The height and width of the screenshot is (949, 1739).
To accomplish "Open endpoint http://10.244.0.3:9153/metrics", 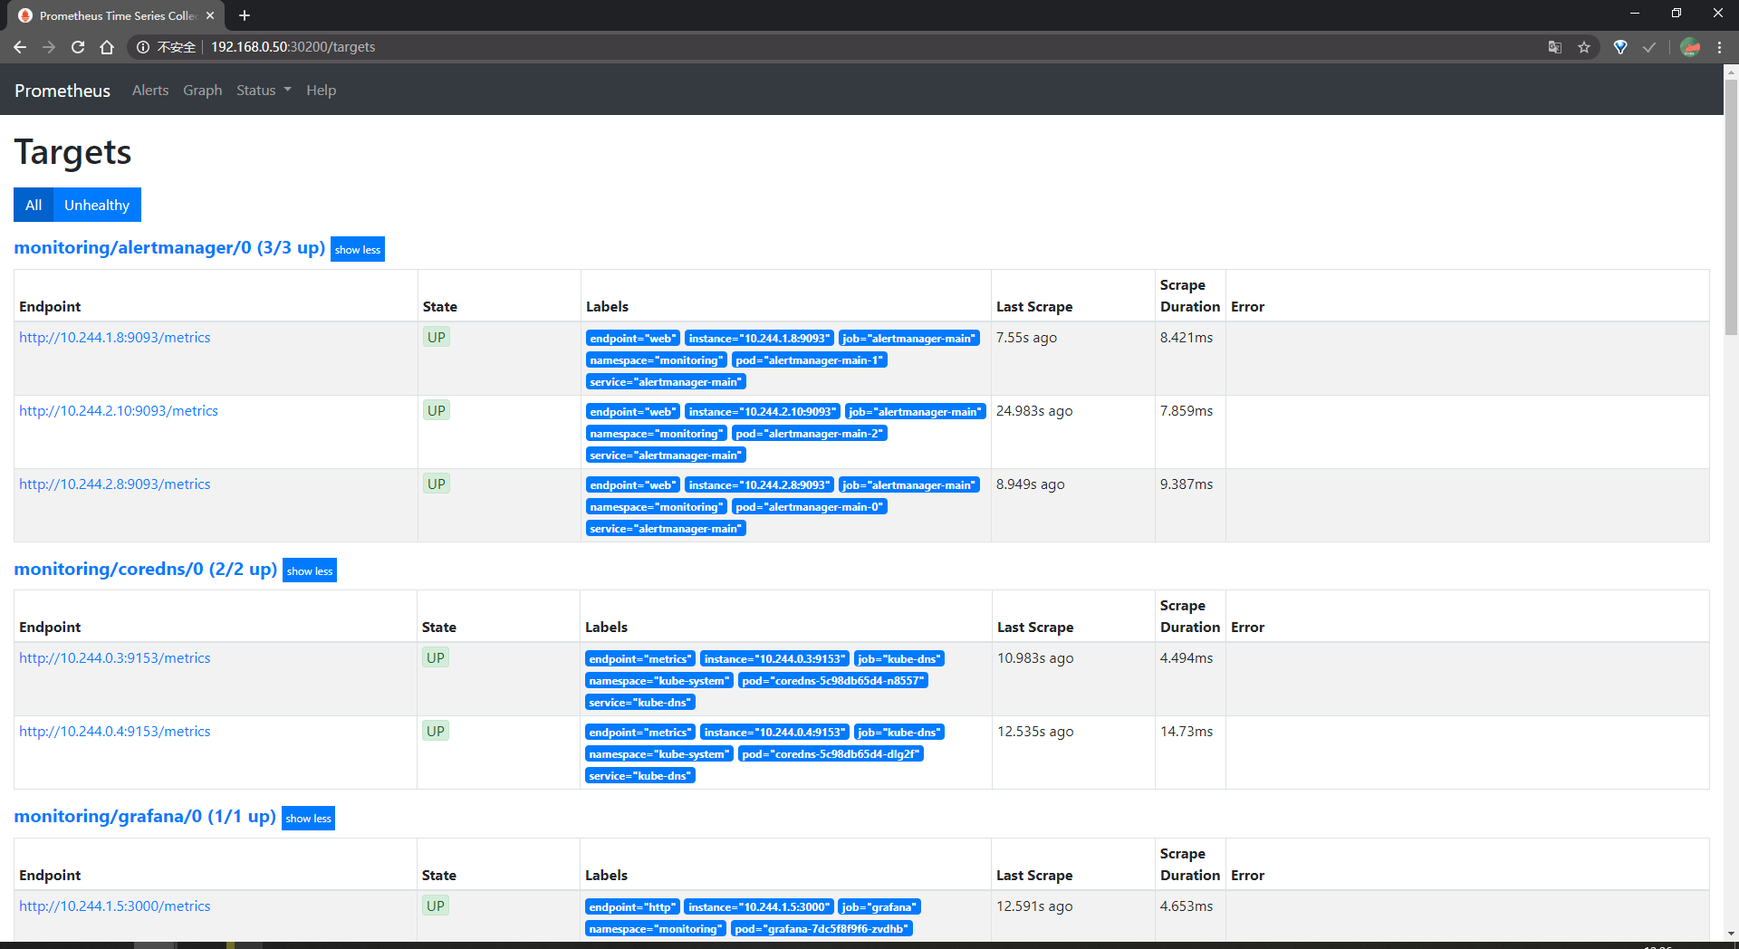I will point(115,658).
